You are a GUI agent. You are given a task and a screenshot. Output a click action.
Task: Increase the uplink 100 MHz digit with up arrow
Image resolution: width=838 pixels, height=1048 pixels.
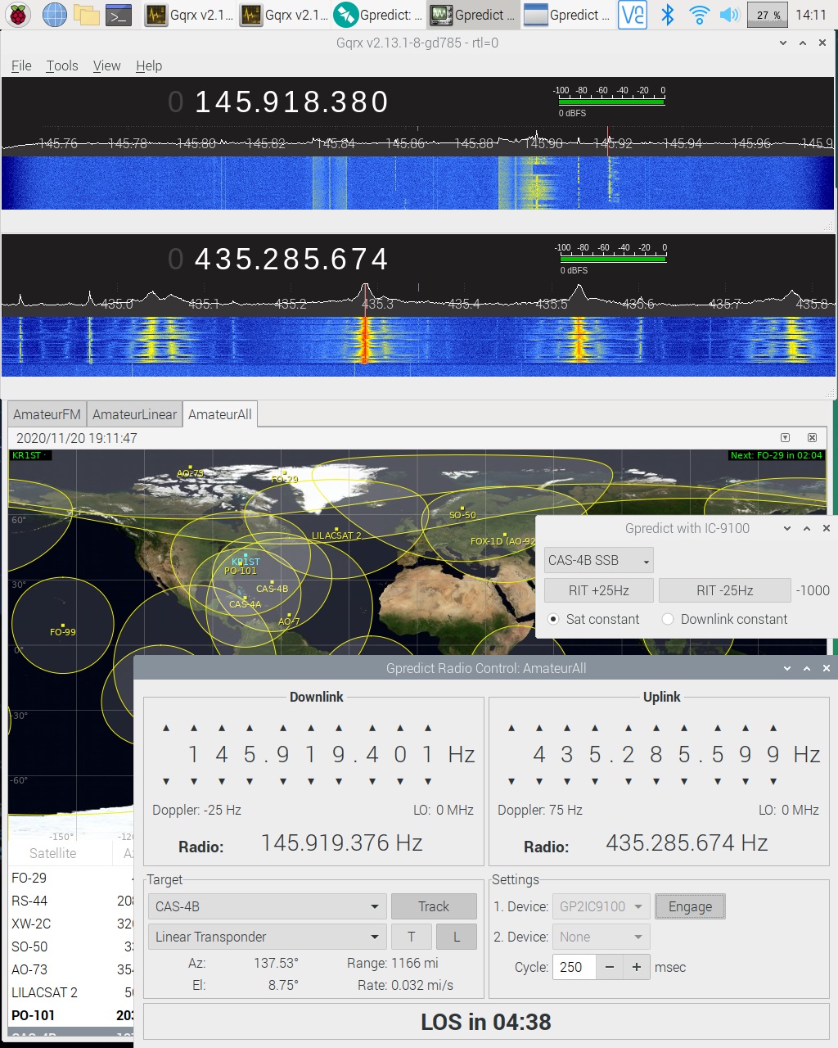(x=539, y=727)
